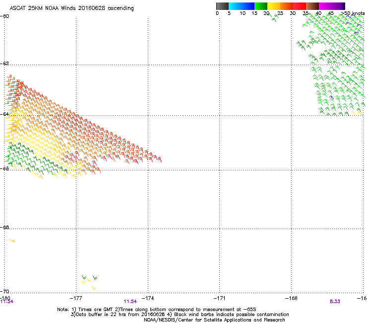Click the purple '8:33' time label
Viewport: 367px width, 323px height.
[x=335, y=302]
